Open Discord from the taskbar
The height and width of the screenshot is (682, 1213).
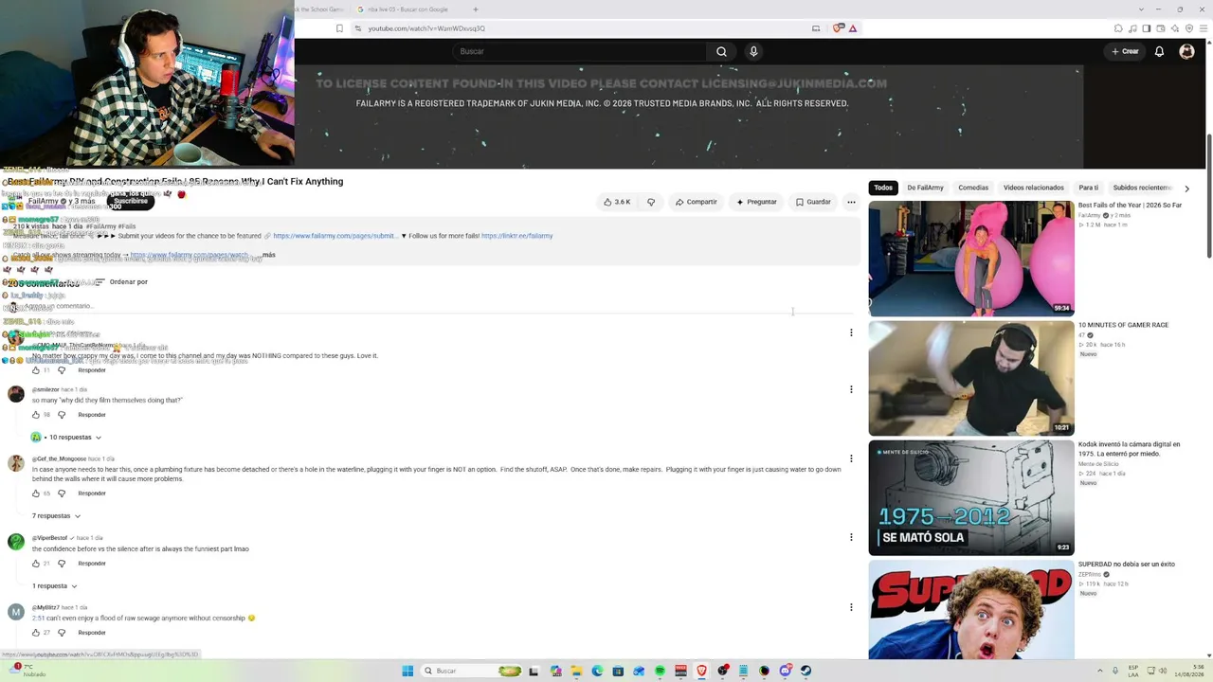pyautogui.click(x=785, y=671)
